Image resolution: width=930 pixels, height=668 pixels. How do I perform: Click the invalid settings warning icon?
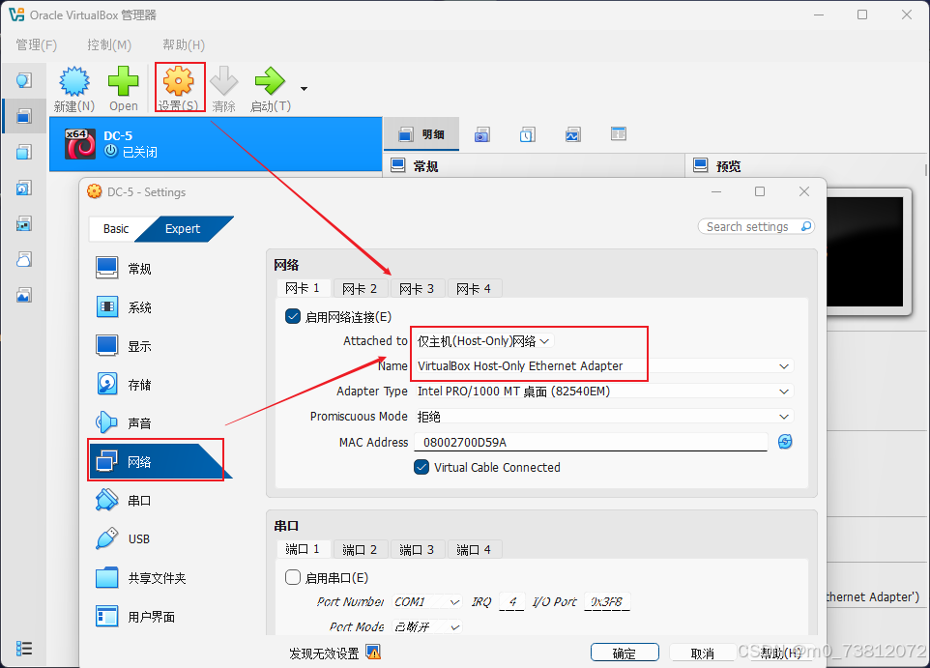(x=374, y=653)
